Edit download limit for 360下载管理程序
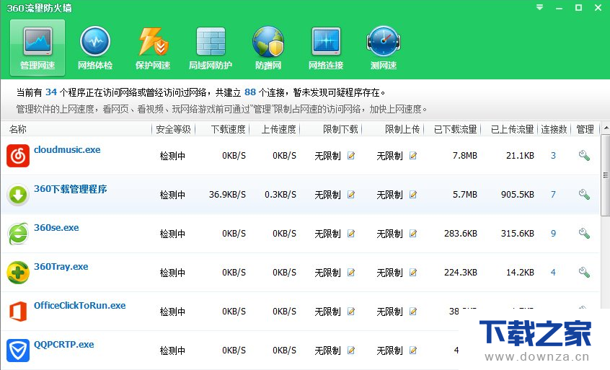The height and width of the screenshot is (370, 610). 351,195
